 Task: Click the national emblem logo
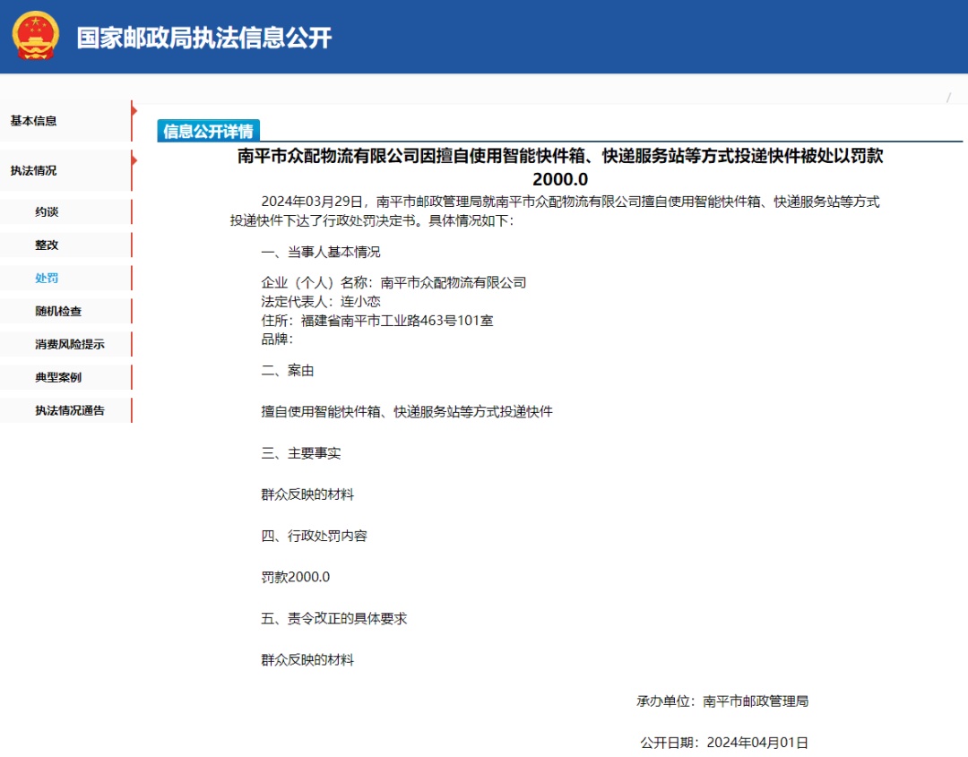point(36,35)
